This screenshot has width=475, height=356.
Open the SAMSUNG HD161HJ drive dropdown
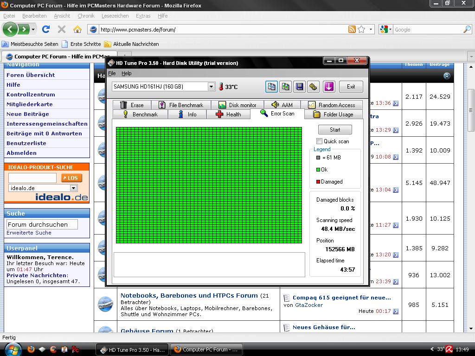(x=211, y=87)
